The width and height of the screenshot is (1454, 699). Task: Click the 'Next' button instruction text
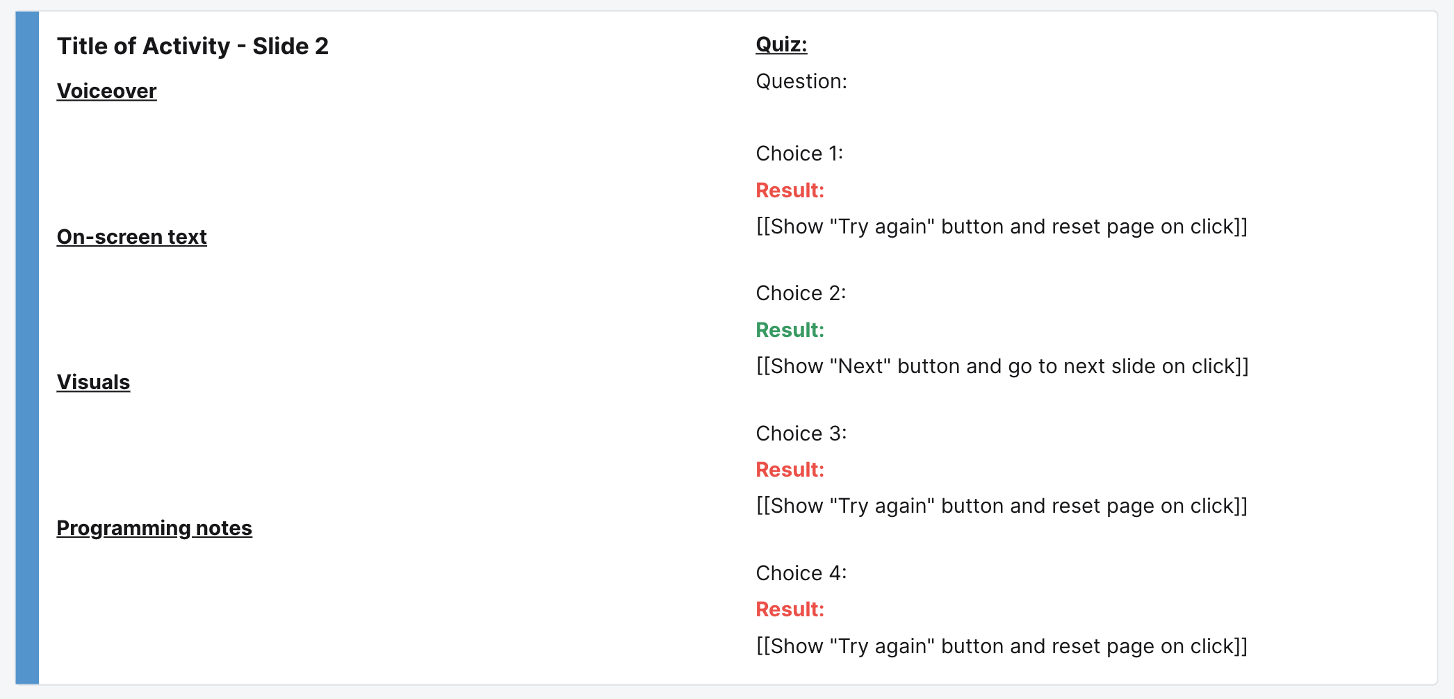(1002, 366)
